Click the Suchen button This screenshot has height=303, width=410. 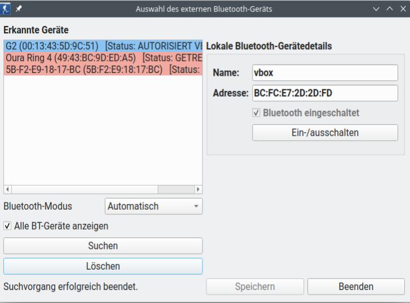[x=103, y=246]
